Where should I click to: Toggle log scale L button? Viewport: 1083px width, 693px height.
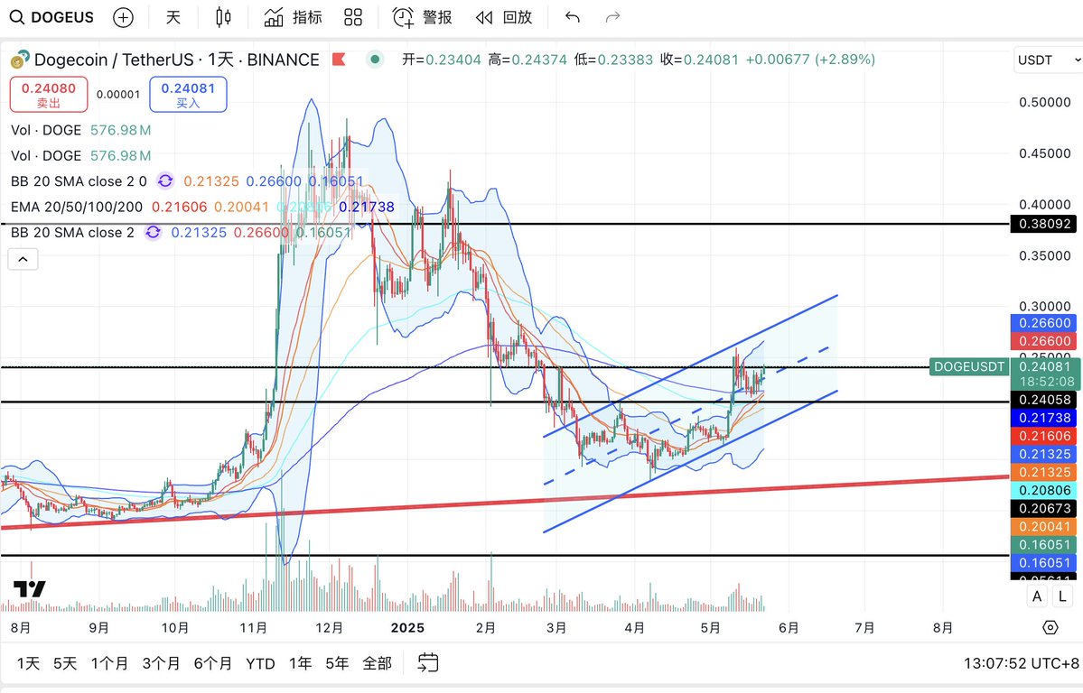tap(1060, 596)
